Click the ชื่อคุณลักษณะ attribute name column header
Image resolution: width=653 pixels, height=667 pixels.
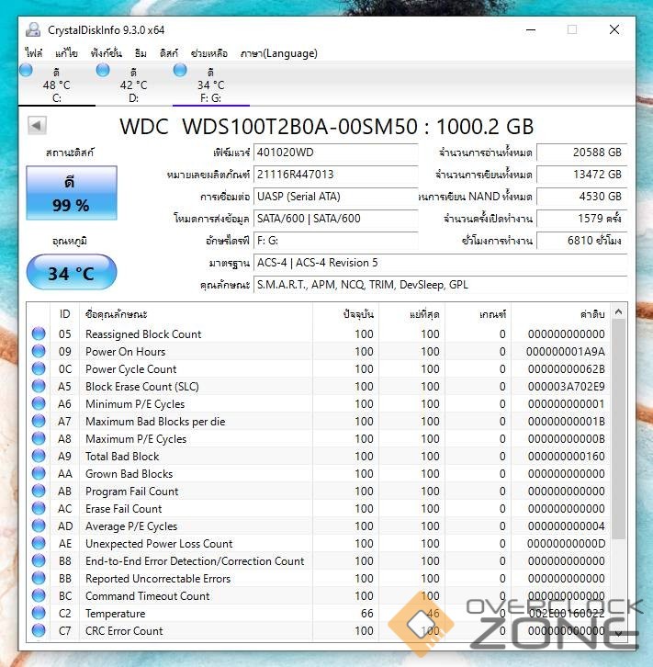click(196, 314)
